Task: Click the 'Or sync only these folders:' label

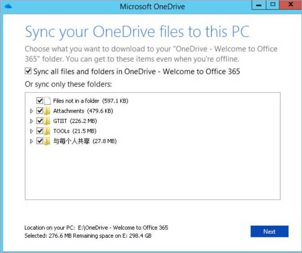Action: point(68,84)
